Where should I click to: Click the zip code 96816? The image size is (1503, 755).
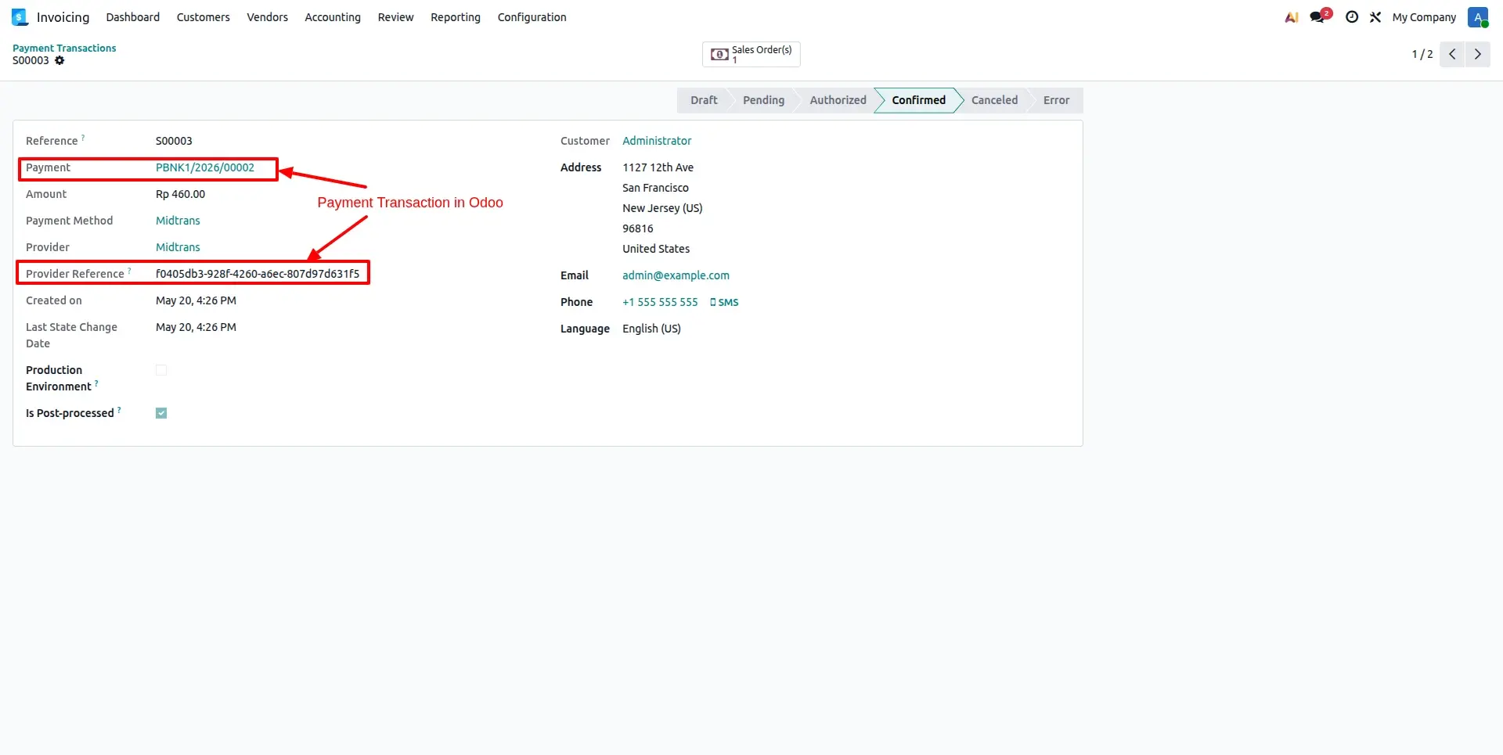(x=637, y=228)
